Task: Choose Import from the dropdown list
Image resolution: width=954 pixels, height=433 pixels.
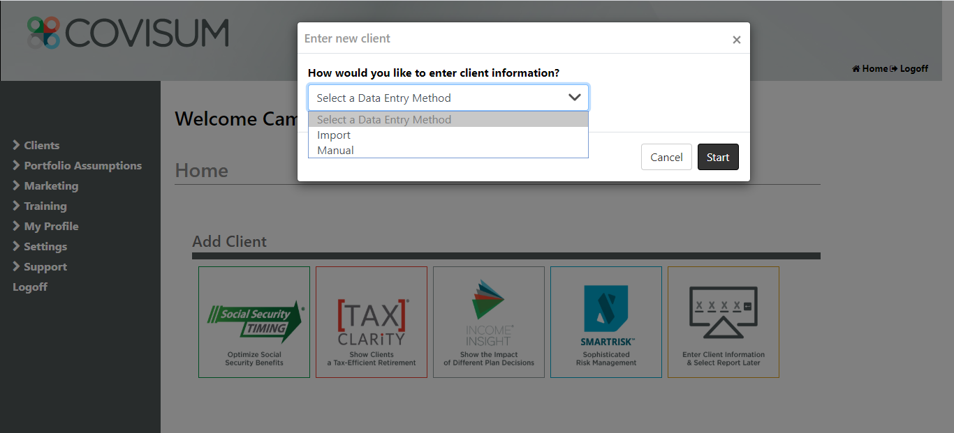Action: pyautogui.click(x=448, y=135)
